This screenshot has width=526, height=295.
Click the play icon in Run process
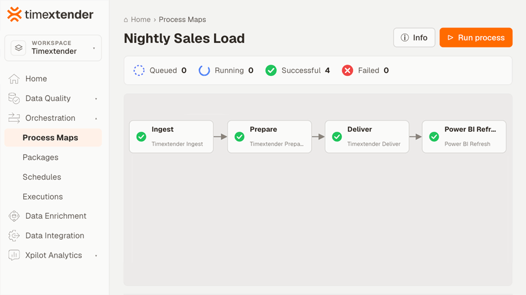[451, 37]
